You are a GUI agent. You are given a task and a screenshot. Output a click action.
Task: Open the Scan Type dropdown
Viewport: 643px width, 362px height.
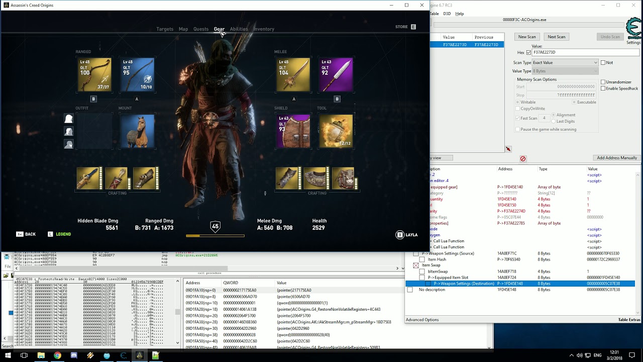(x=565, y=62)
